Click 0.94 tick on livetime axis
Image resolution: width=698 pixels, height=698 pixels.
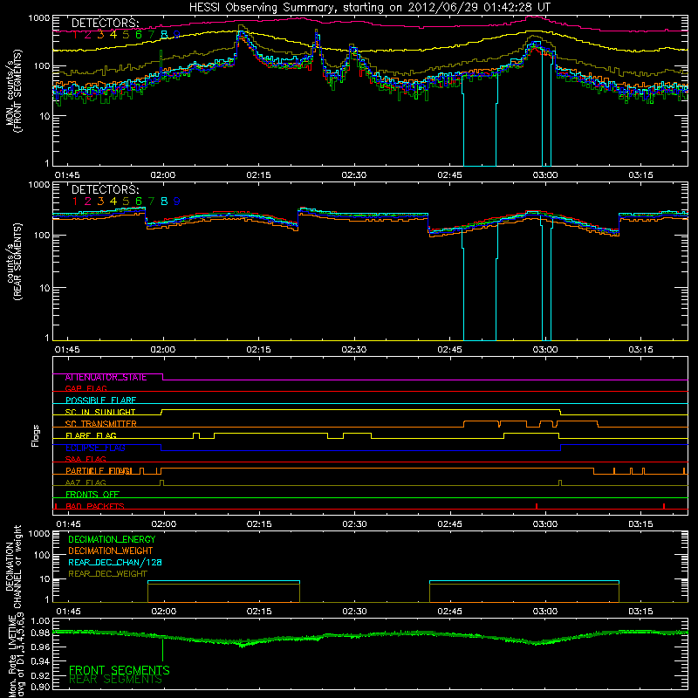(x=41, y=661)
